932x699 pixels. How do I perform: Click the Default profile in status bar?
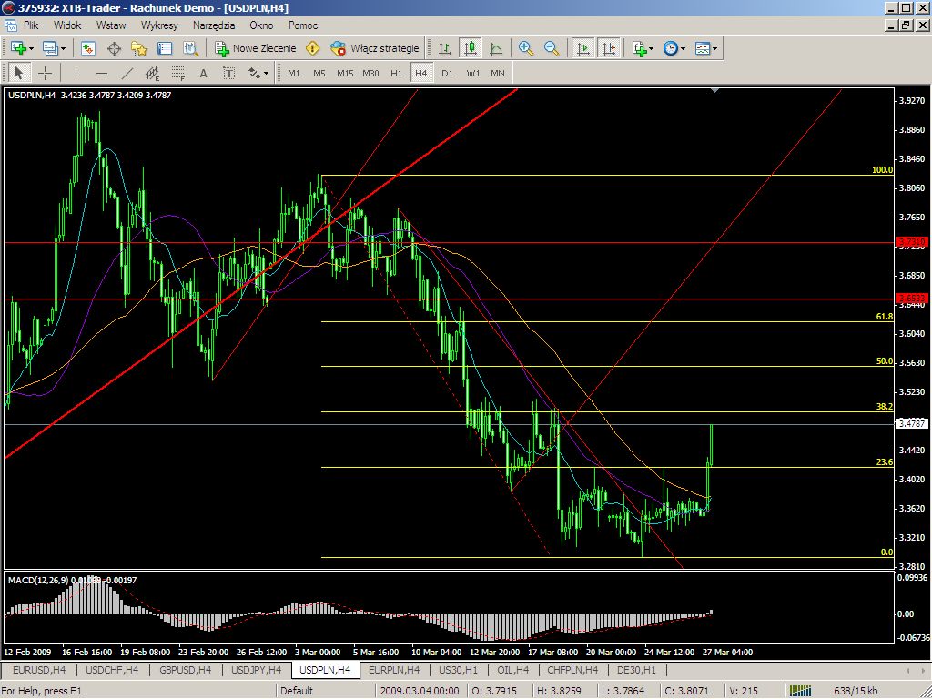[x=297, y=691]
